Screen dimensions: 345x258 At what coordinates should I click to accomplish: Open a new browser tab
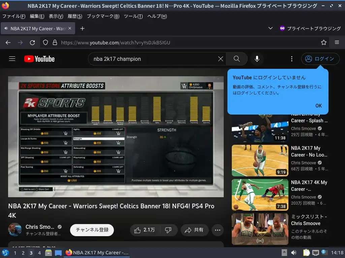[82, 29]
